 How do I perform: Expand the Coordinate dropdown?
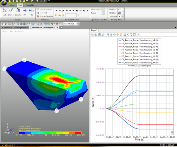click(123, 17)
